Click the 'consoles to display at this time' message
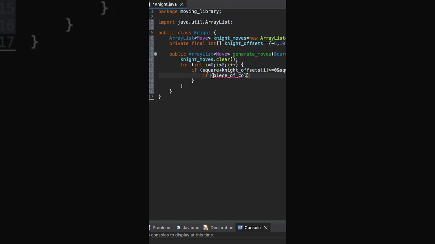Viewport: 435px width, 244px height. coord(182,235)
